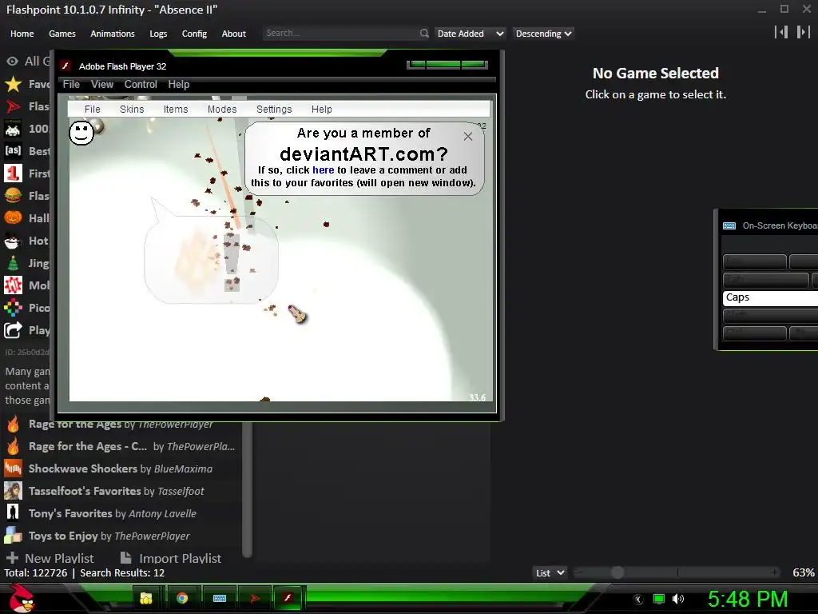
Task: Select the burger playlist icon
Action: click(x=13, y=196)
